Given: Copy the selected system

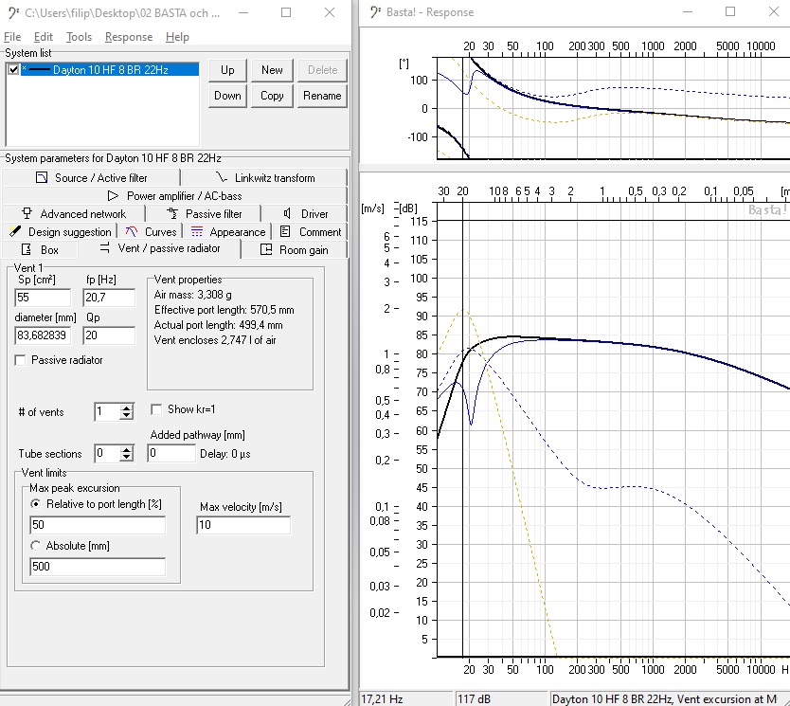Looking at the screenshot, I should [272, 96].
